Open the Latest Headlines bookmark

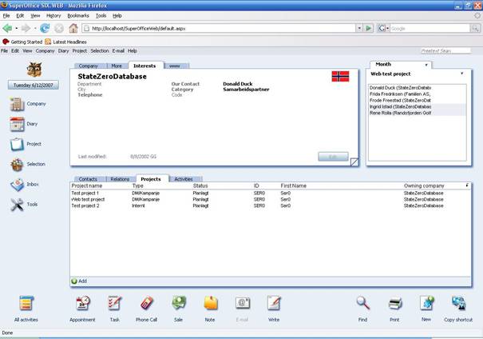click(x=66, y=42)
